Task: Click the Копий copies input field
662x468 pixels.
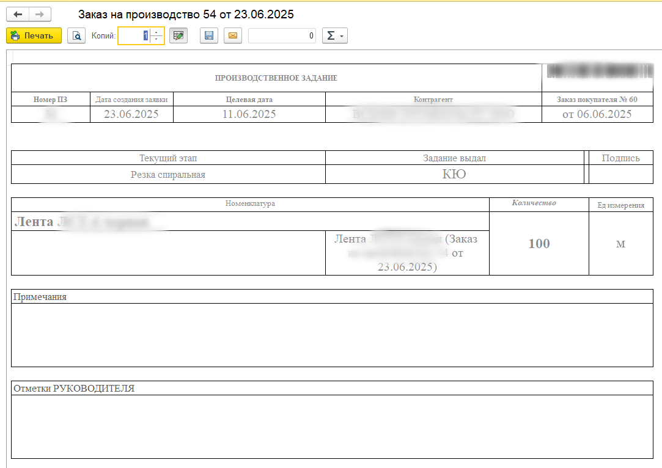Action: pos(133,36)
